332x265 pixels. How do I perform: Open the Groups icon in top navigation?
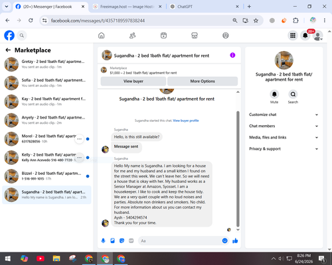[x=226, y=35]
